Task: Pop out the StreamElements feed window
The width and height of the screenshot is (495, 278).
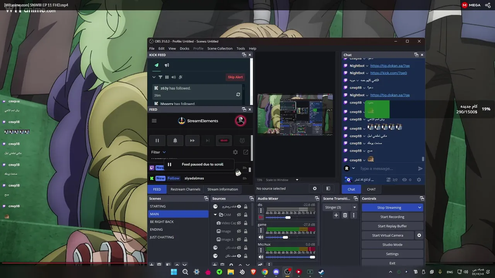Action: (x=246, y=152)
